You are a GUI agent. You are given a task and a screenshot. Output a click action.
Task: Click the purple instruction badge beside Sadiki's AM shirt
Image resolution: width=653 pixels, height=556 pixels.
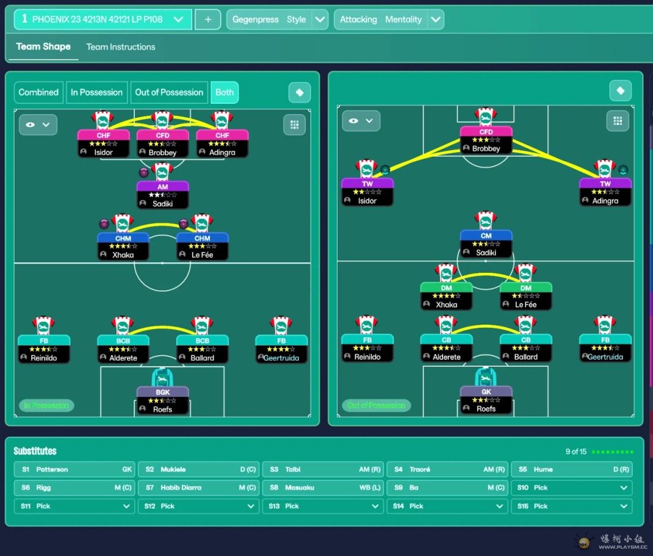coord(144,172)
